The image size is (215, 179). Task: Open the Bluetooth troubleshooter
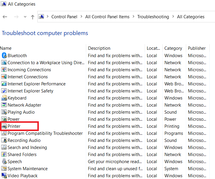point(17,56)
